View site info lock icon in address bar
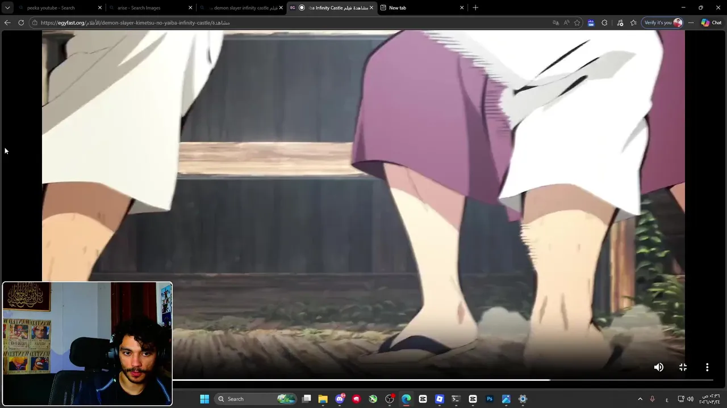Viewport: 727px width, 408px height. point(35,23)
